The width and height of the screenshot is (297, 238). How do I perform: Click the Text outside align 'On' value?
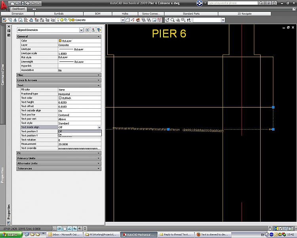(x=79, y=111)
